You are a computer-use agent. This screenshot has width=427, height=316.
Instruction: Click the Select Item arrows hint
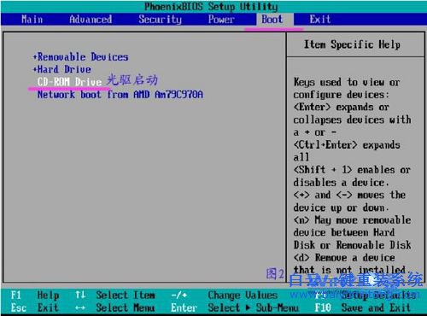click(115, 296)
